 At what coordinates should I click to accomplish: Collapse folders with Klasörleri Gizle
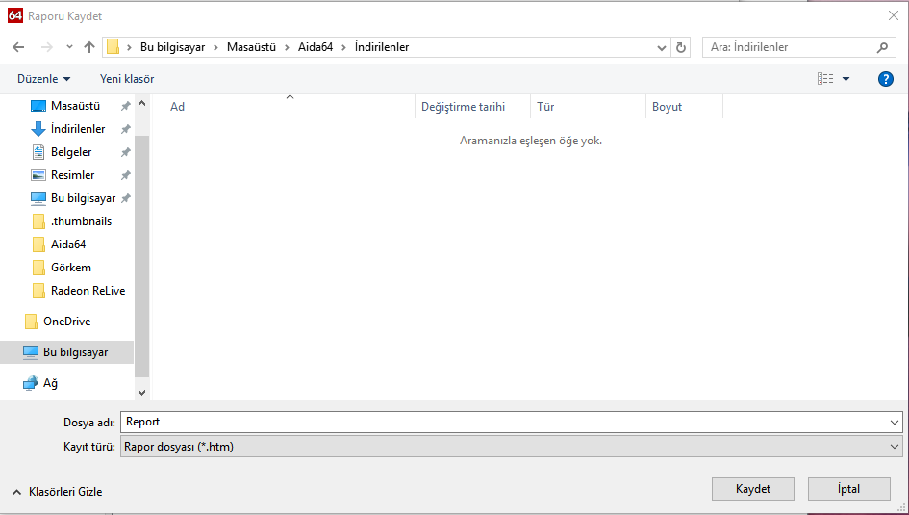58,492
